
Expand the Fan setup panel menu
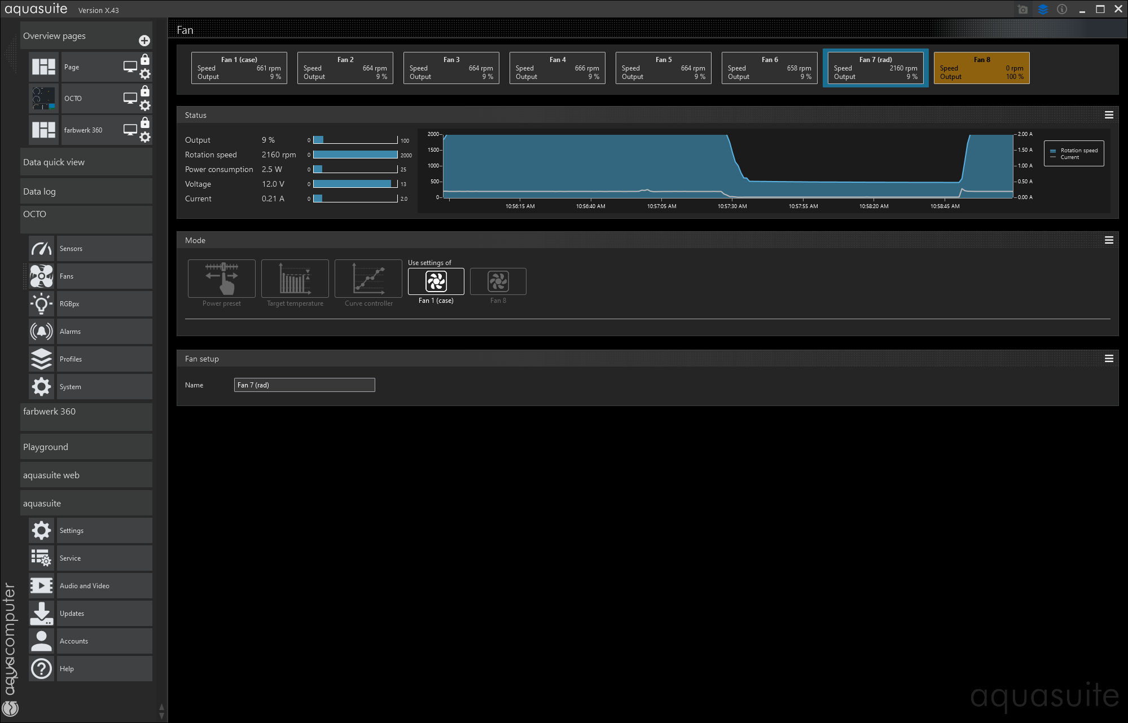click(x=1109, y=359)
